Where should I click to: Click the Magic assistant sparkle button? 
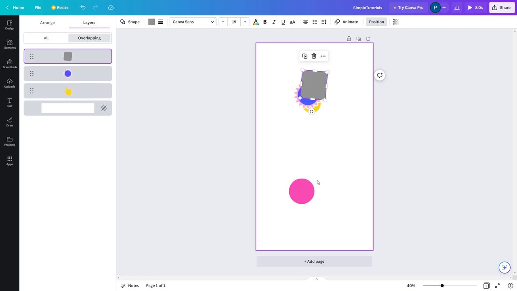pyautogui.click(x=504, y=268)
